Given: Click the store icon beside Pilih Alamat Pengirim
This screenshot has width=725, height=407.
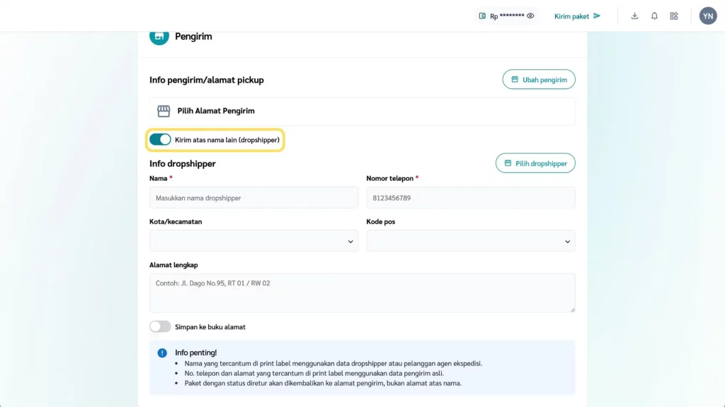Looking at the screenshot, I should 164,111.
